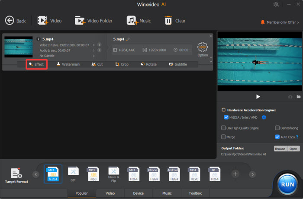Import a Video Folder

(93, 21)
